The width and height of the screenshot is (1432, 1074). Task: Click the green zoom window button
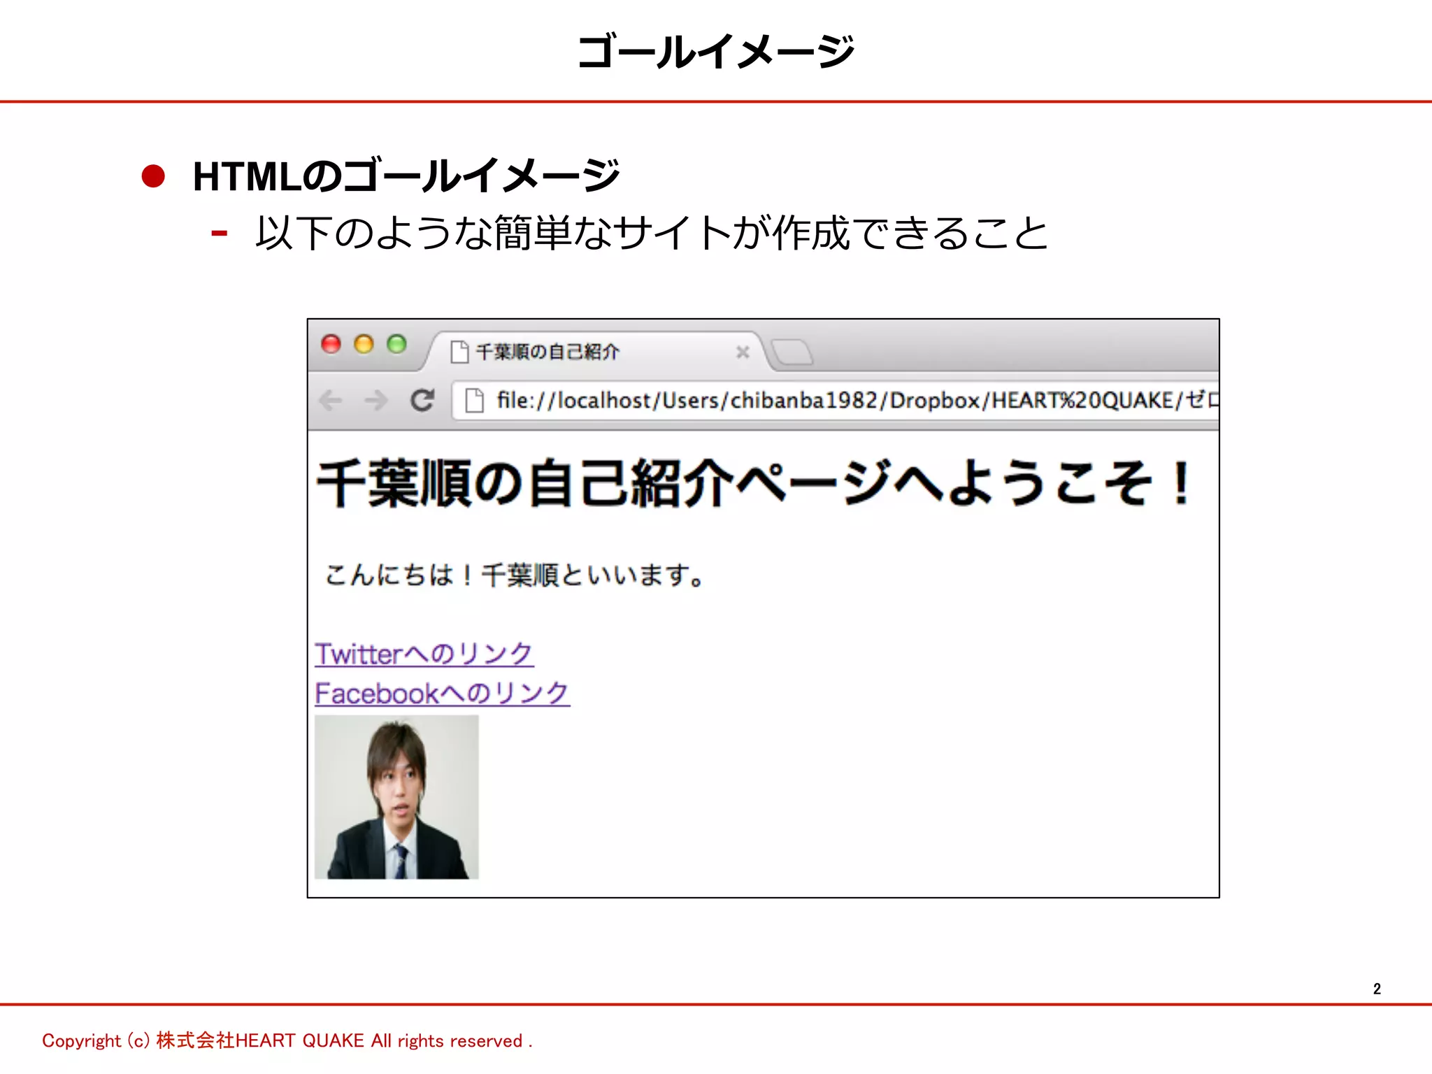coord(396,344)
